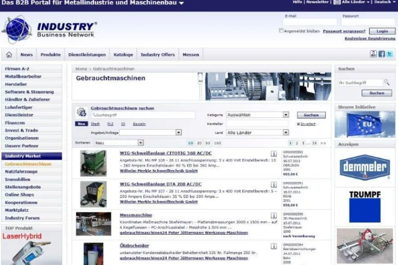Open the Alle Länder top-bar dropdown

pyautogui.click(x=355, y=2)
